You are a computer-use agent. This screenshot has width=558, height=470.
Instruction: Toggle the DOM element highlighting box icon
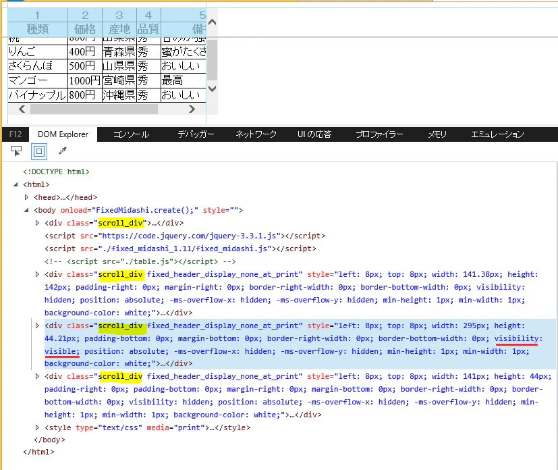[39, 151]
